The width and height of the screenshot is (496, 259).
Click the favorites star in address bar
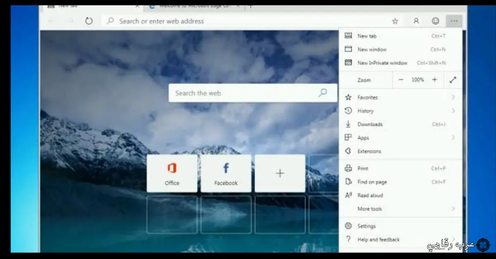coord(395,21)
